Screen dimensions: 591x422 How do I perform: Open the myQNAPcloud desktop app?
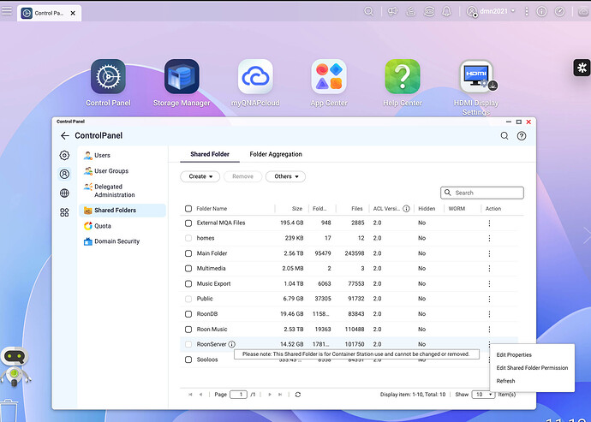(x=255, y=76)
